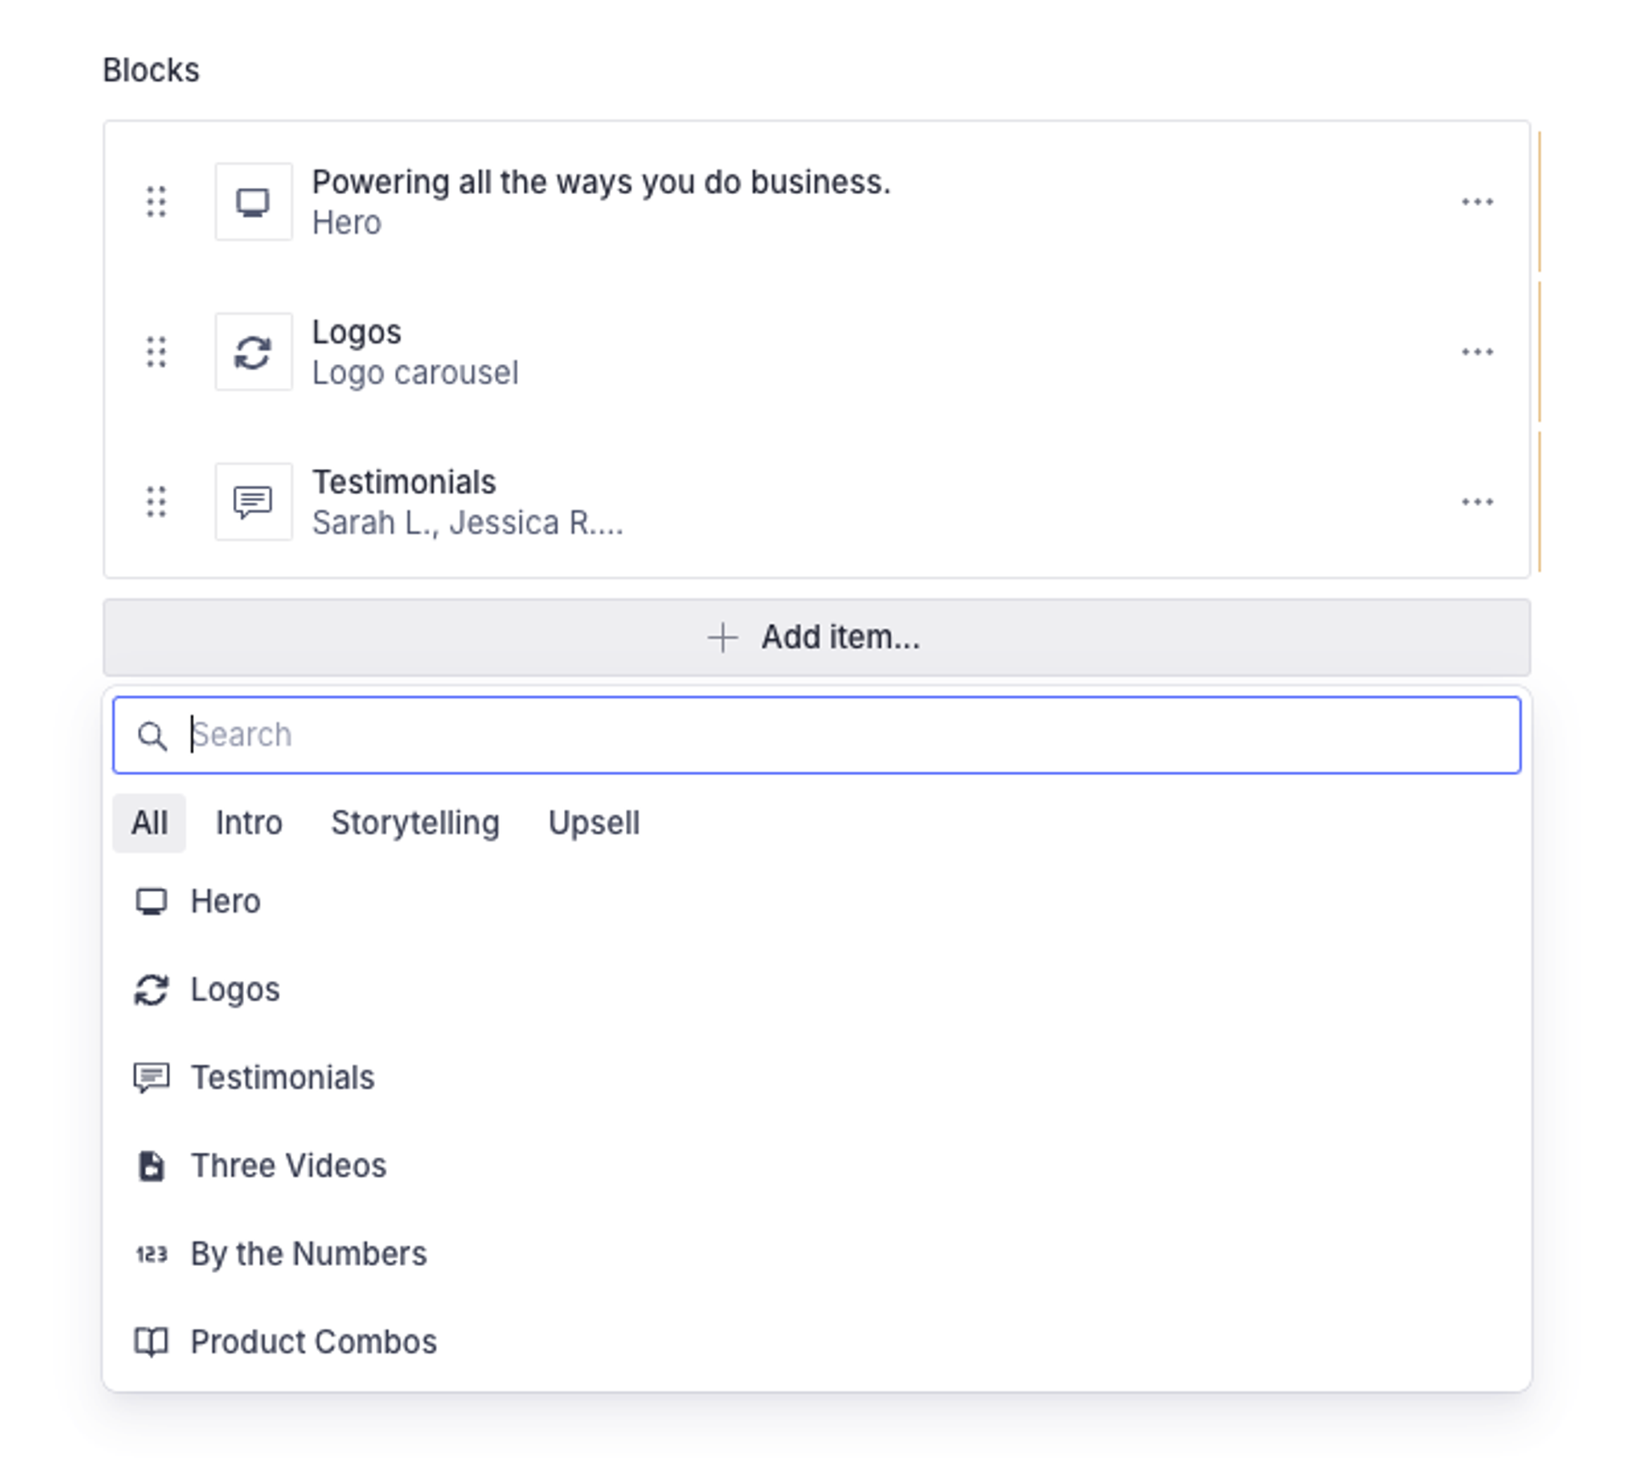The image size is (1633, 1460).
Task: Click the Testimonials block speech bubble icon
Action: pos(253,502)
